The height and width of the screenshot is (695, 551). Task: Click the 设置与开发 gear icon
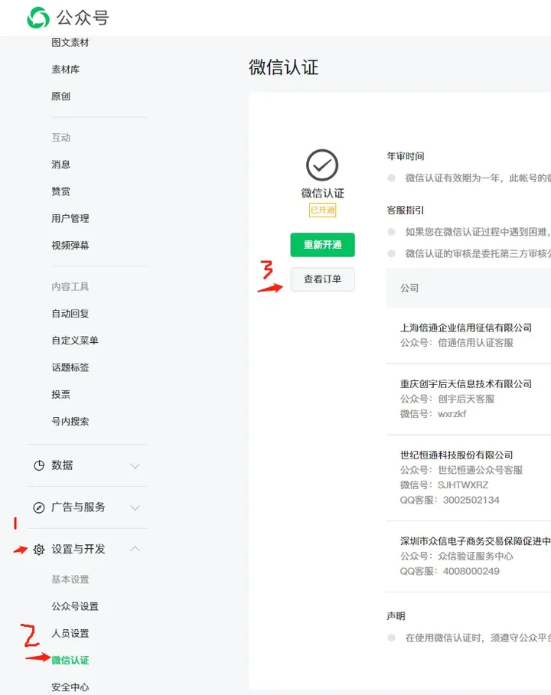39,550
